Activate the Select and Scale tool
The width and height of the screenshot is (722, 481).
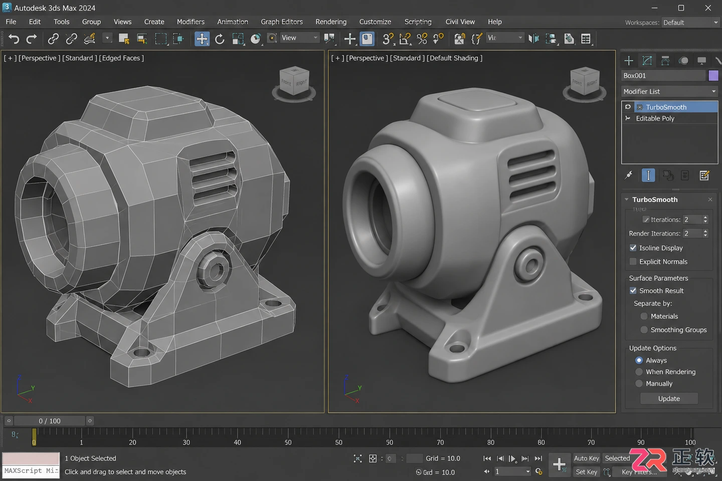pos(238,39)
